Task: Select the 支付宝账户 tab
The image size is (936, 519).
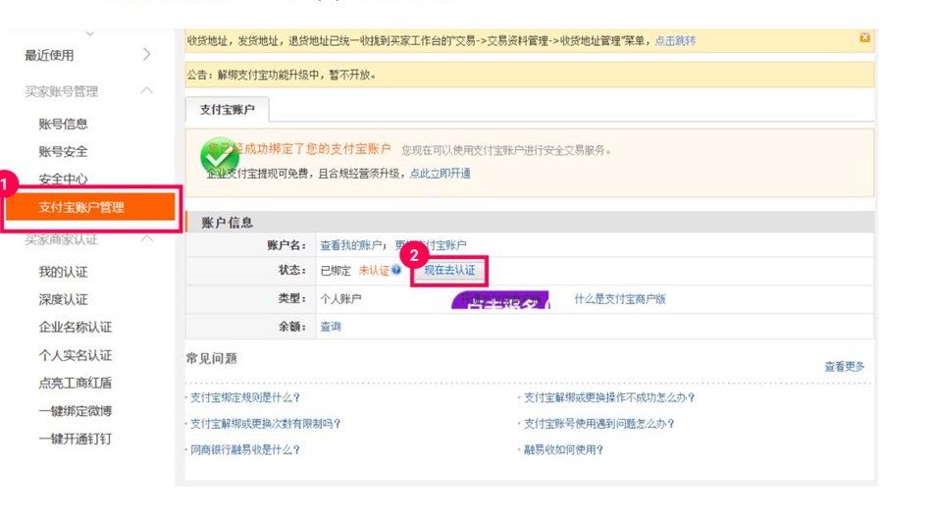Action: (x=226, y=110)
